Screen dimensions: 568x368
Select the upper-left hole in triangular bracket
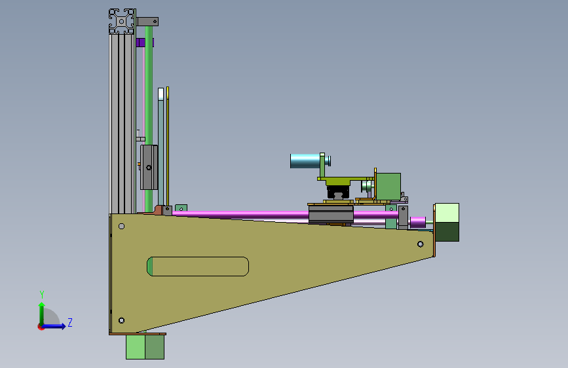coord(122,227)
